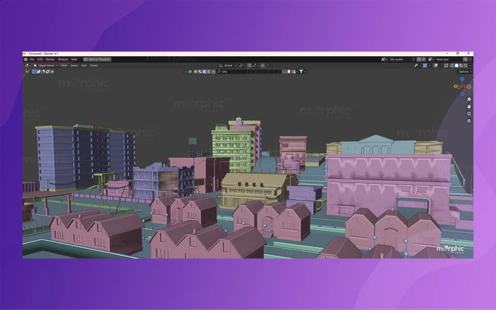Choose the intersect selection mode icon
This screenshot has height=310, width=496.
pyautogui.click(x=52, y=72)
